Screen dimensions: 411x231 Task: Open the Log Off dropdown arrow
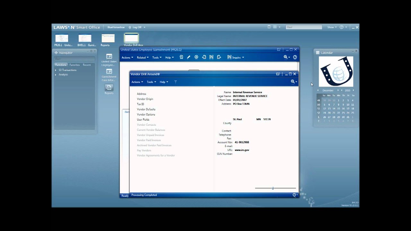144,27
